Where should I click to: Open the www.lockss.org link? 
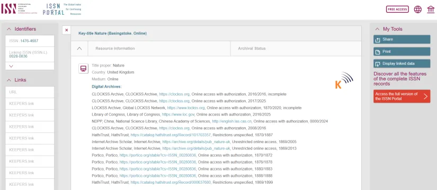(186, 108)
